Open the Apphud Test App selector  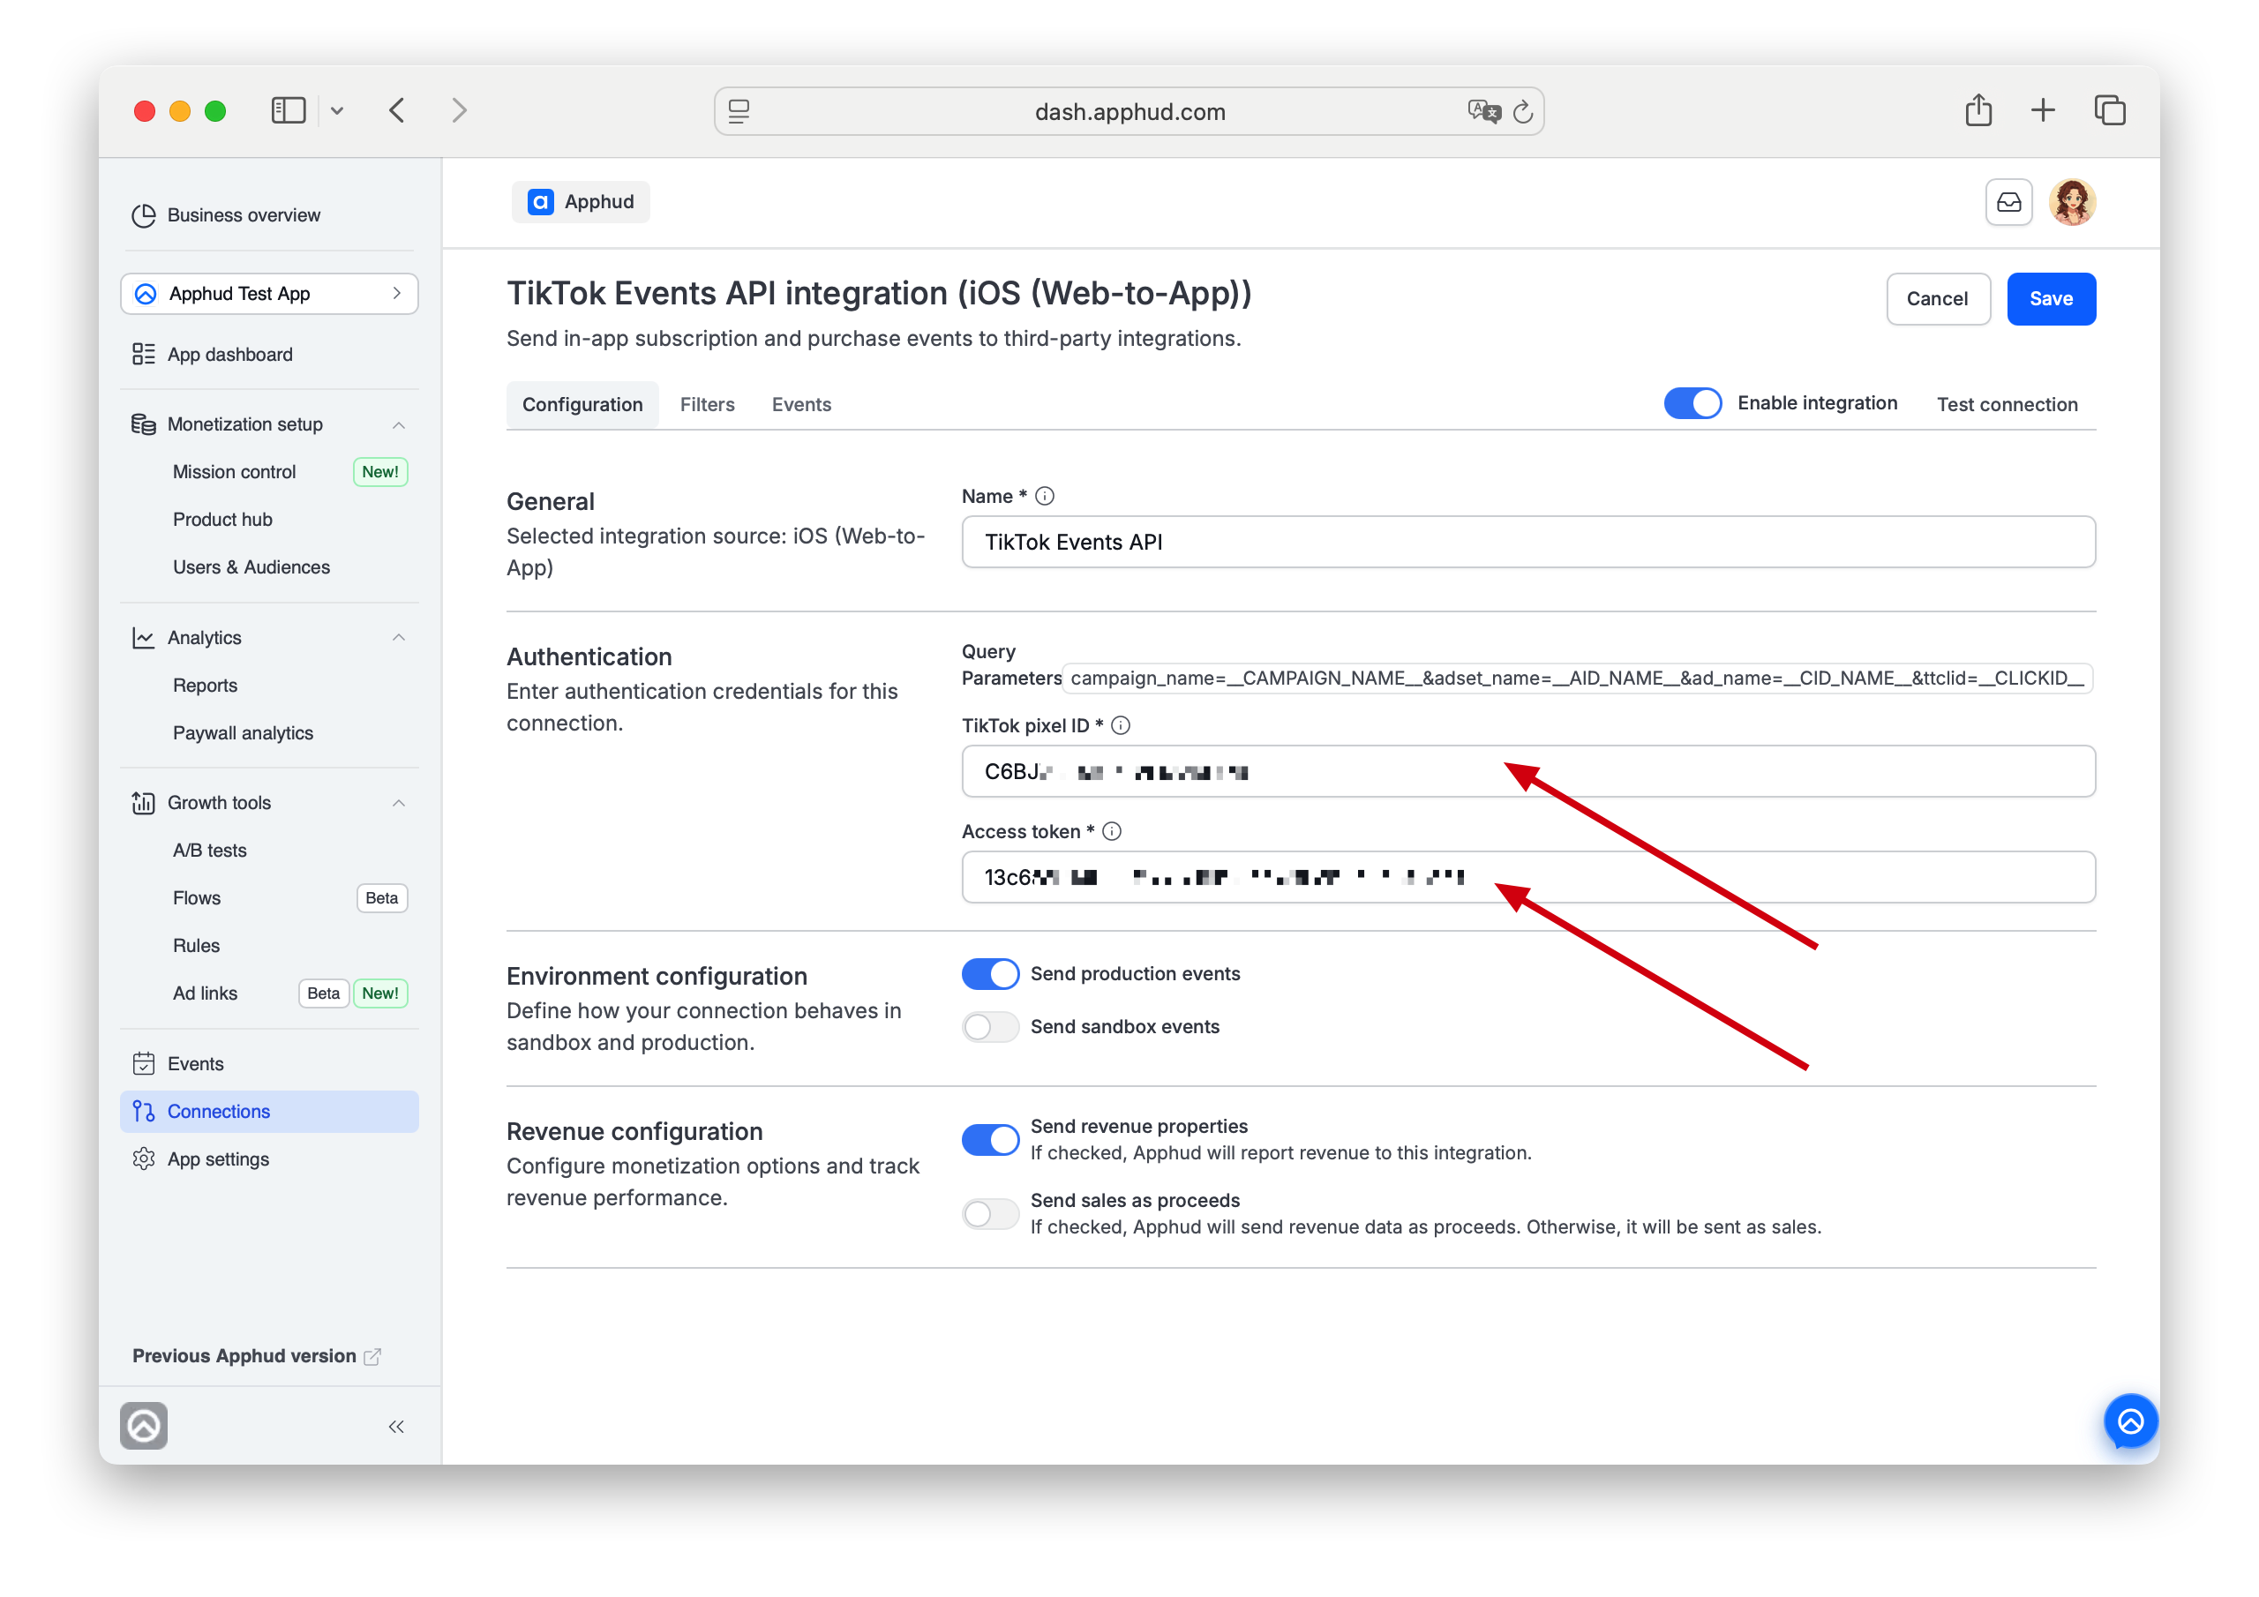(270, 293)
